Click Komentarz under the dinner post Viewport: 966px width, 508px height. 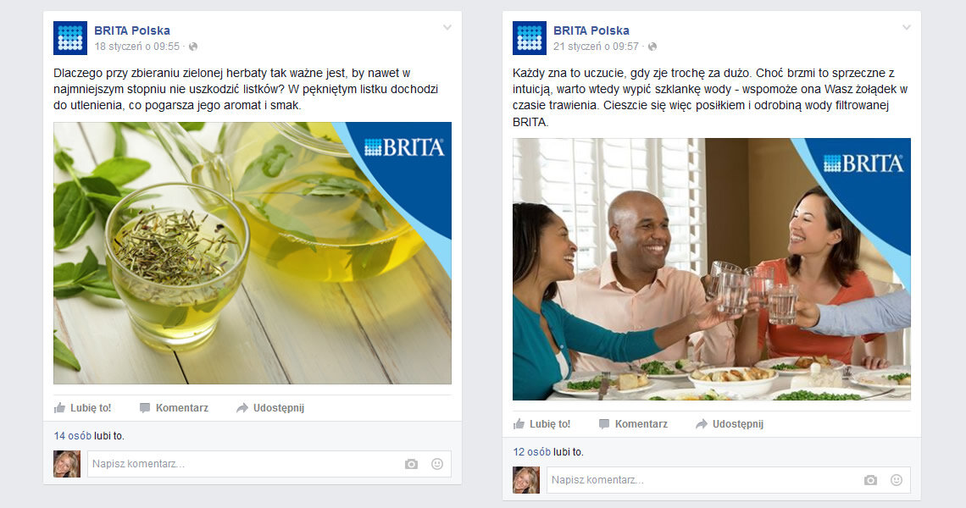pos(633,423)
